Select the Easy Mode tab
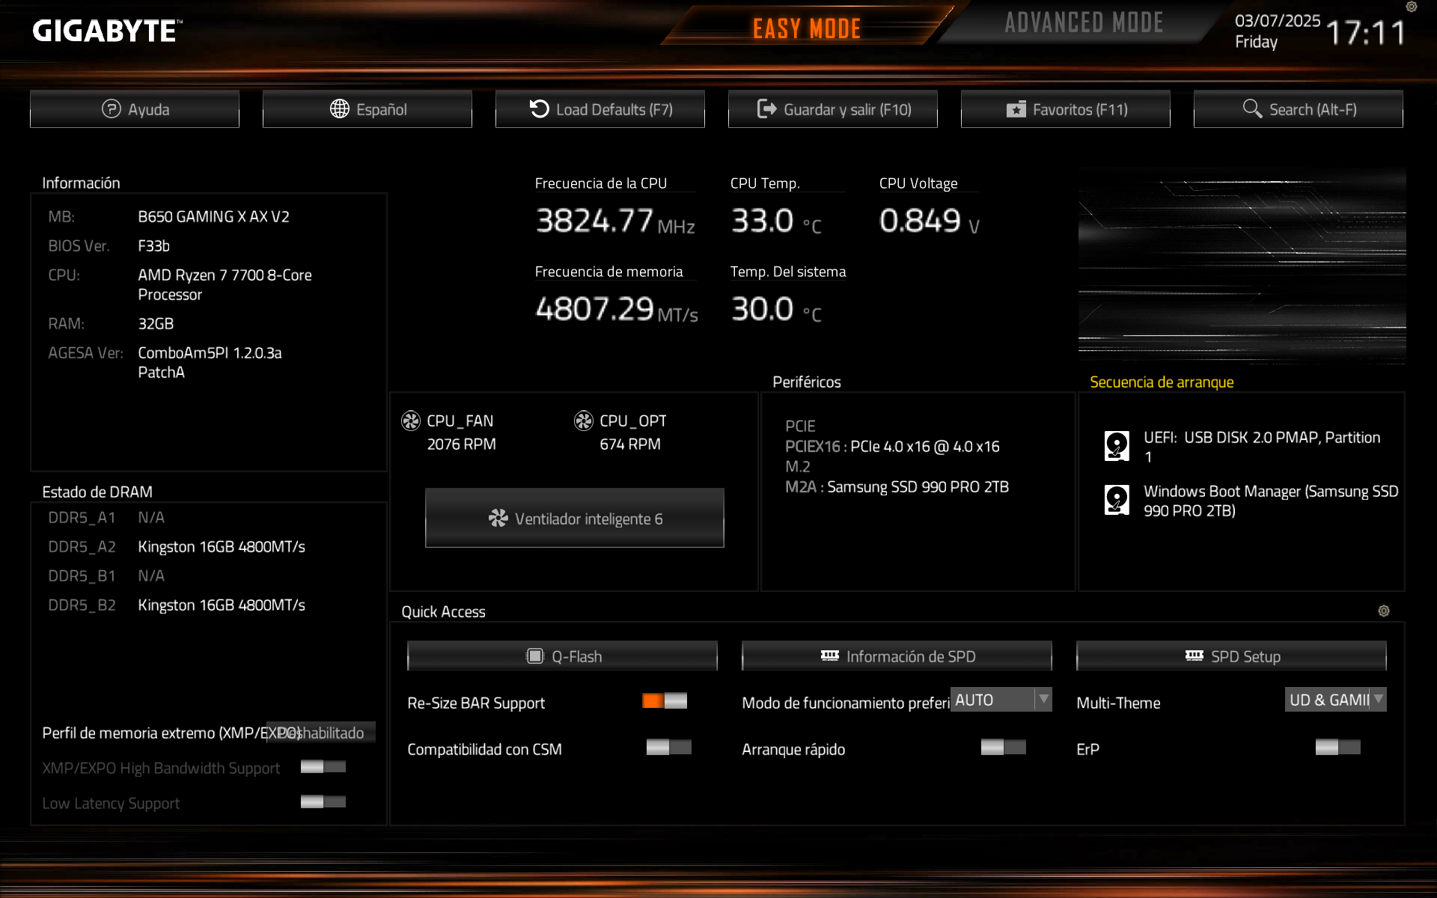This screenshot has width=1437, height=898. pyautogui.click(x=807, y=28)
